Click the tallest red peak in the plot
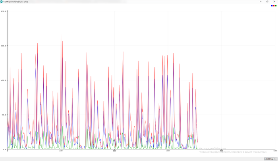 pos(61,35)
